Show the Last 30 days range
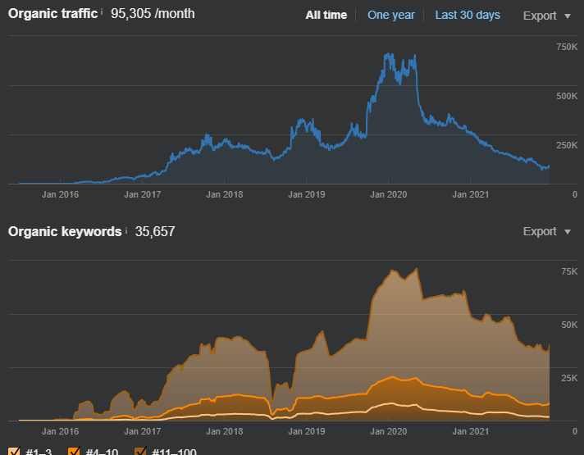Image resolution: width=584 pixels, height=455 pixels. click(468, 15)
